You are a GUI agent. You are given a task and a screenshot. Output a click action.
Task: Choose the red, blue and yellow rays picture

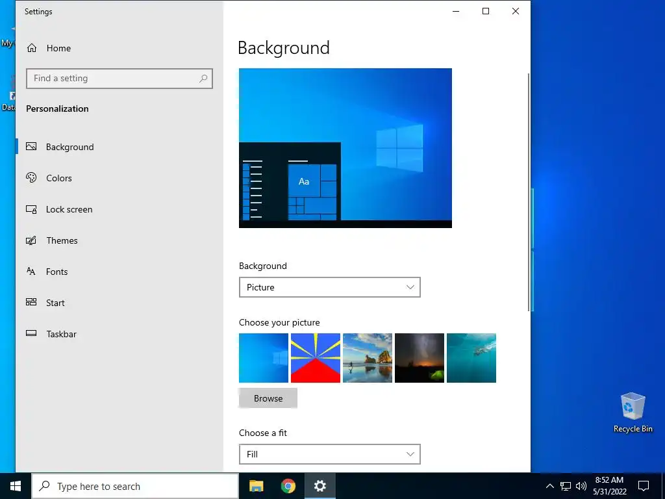pyautogui.click(x=316, y=358)
